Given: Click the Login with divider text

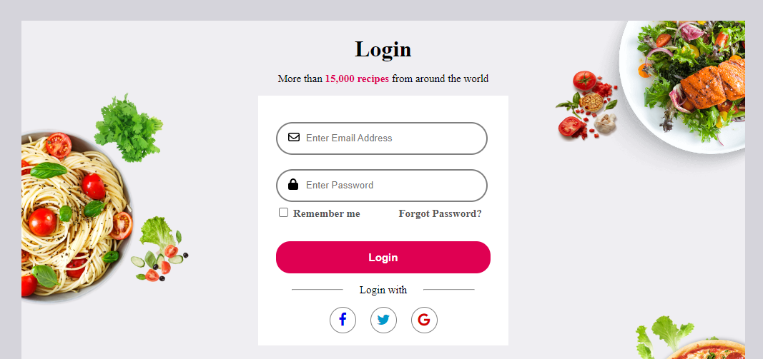Looking at the screenshot, I should 383,290.
